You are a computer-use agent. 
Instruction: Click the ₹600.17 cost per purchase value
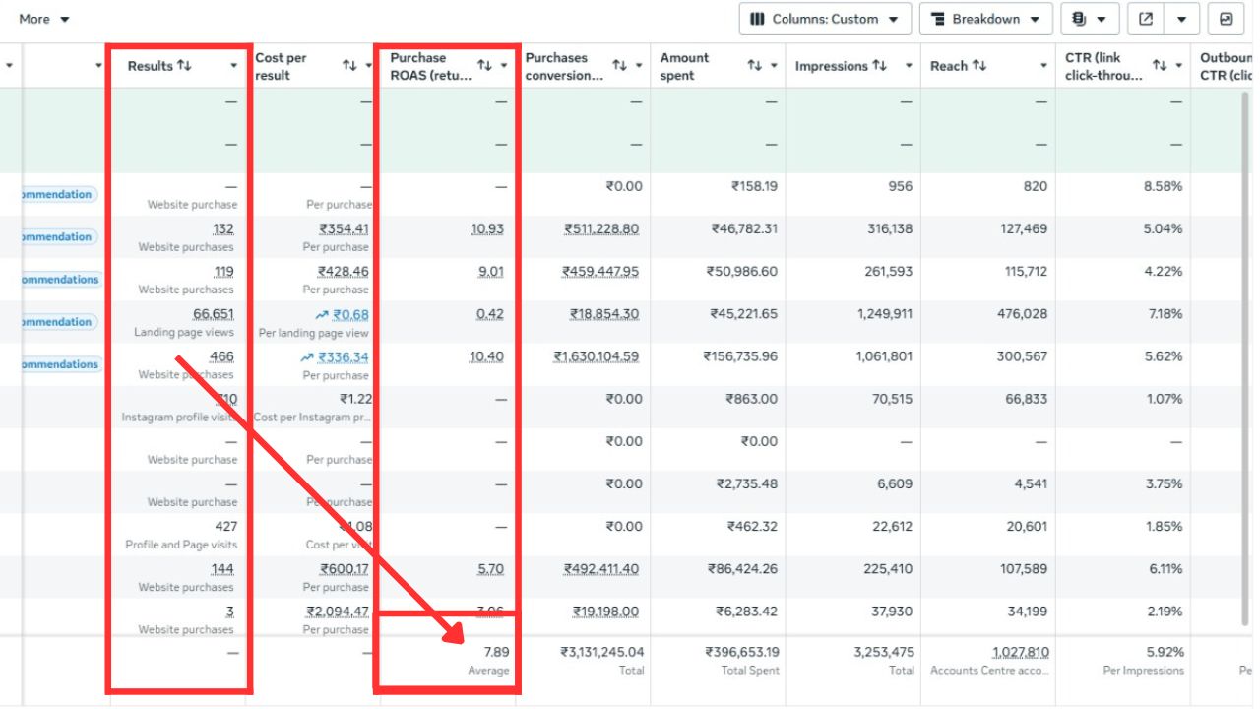[x=345, y=569]
